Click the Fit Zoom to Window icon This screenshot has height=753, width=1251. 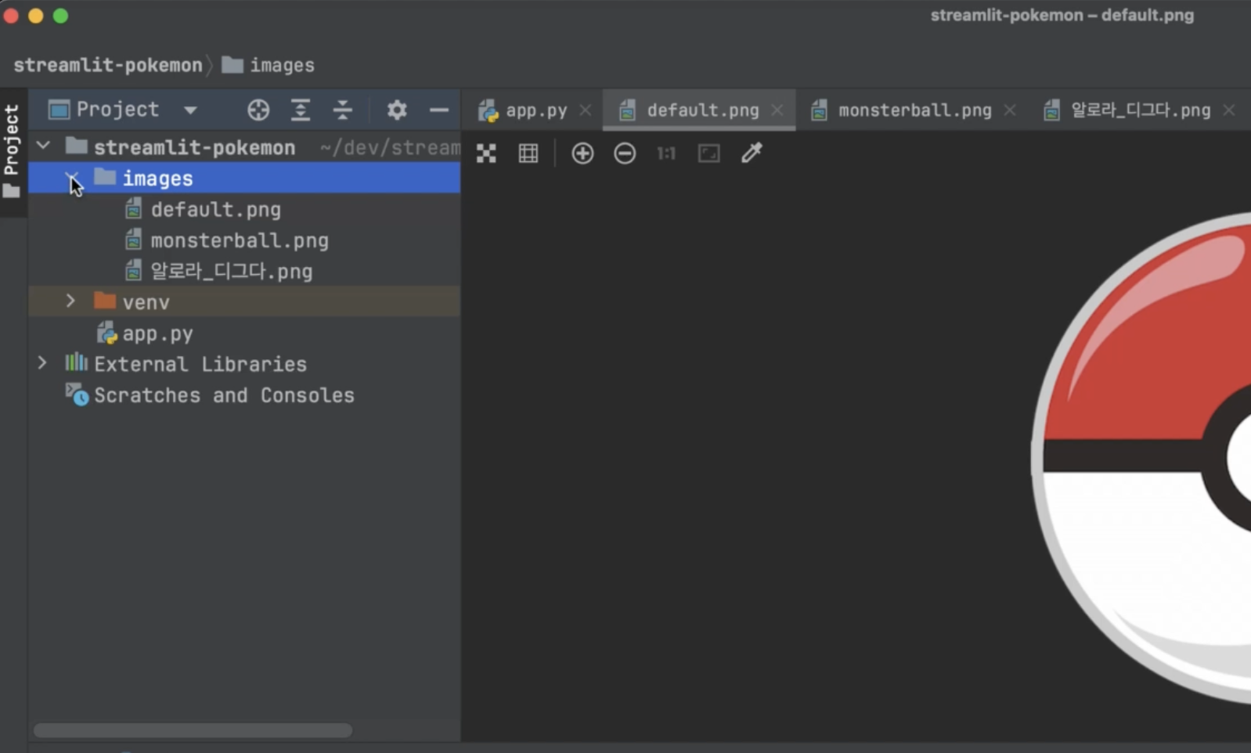709,153
